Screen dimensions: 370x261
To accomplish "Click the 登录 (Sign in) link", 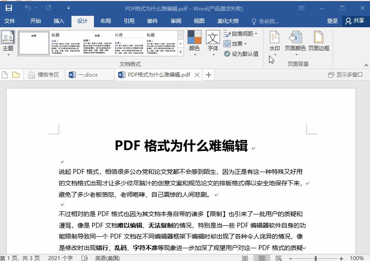I will coord(332,20).
